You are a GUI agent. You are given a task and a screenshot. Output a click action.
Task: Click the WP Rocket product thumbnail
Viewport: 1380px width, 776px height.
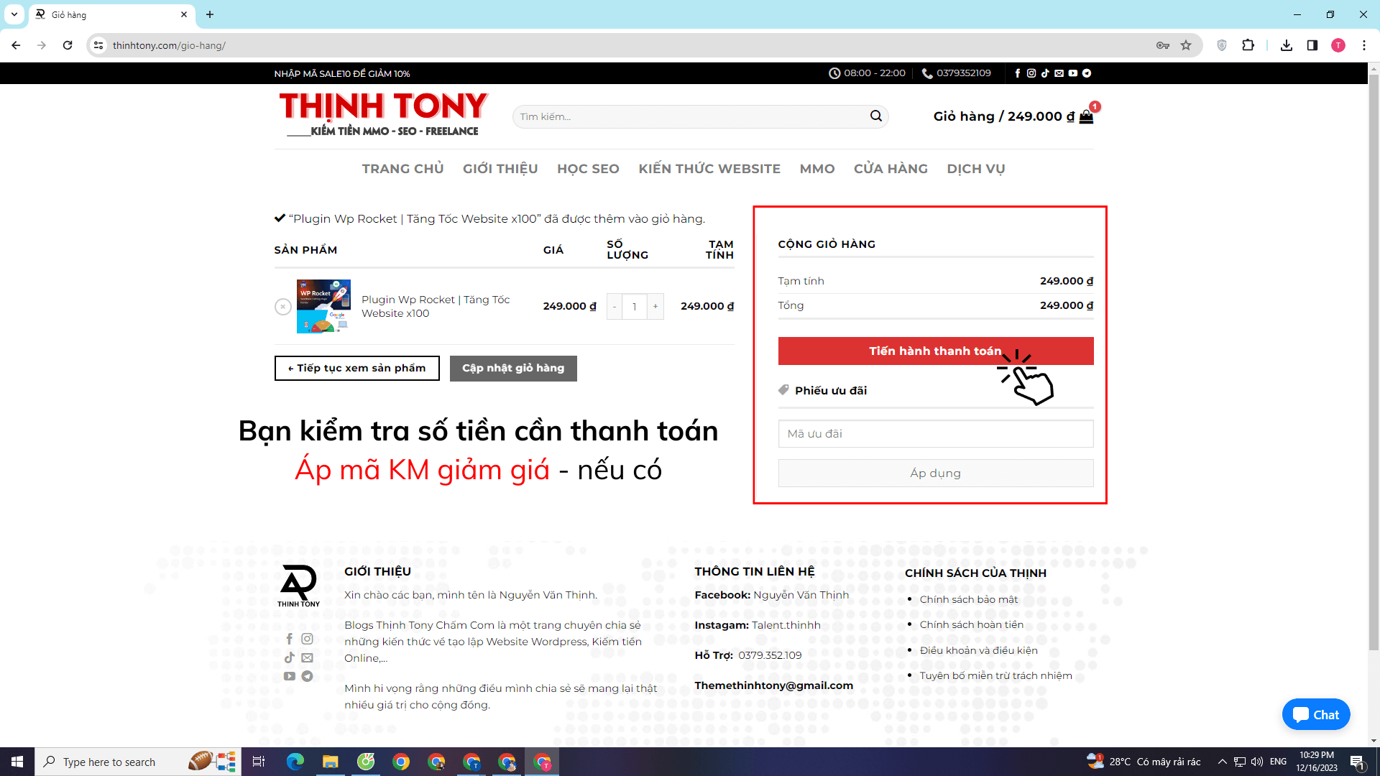click(x=323, y=306)
